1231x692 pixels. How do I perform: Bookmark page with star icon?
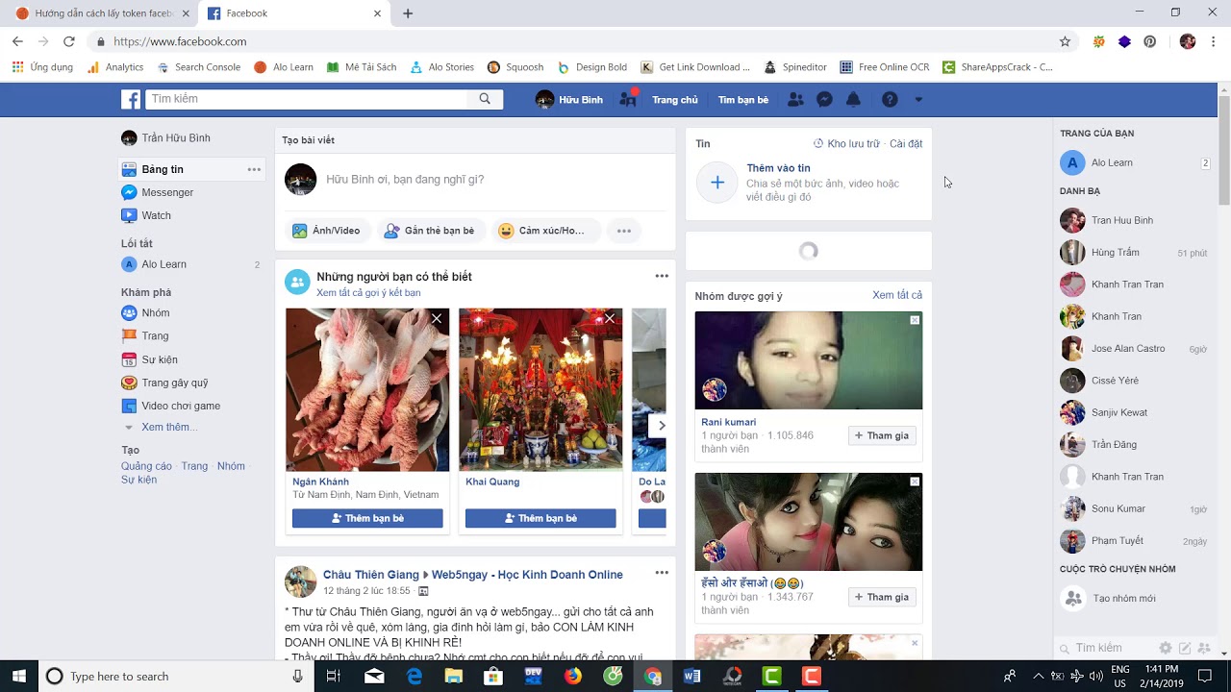(1065, 41)
